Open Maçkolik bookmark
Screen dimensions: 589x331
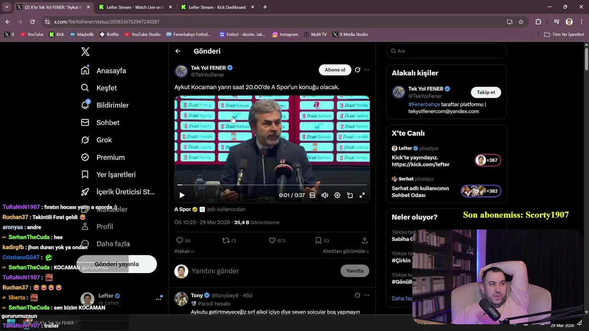click(x=82, y=34)
